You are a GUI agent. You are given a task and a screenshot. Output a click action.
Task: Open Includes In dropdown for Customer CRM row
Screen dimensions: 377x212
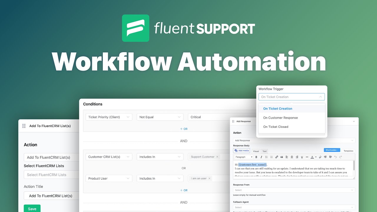[160, 157]
